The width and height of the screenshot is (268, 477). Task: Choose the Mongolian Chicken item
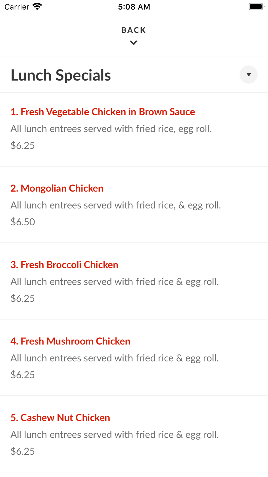tap(57, 188)
